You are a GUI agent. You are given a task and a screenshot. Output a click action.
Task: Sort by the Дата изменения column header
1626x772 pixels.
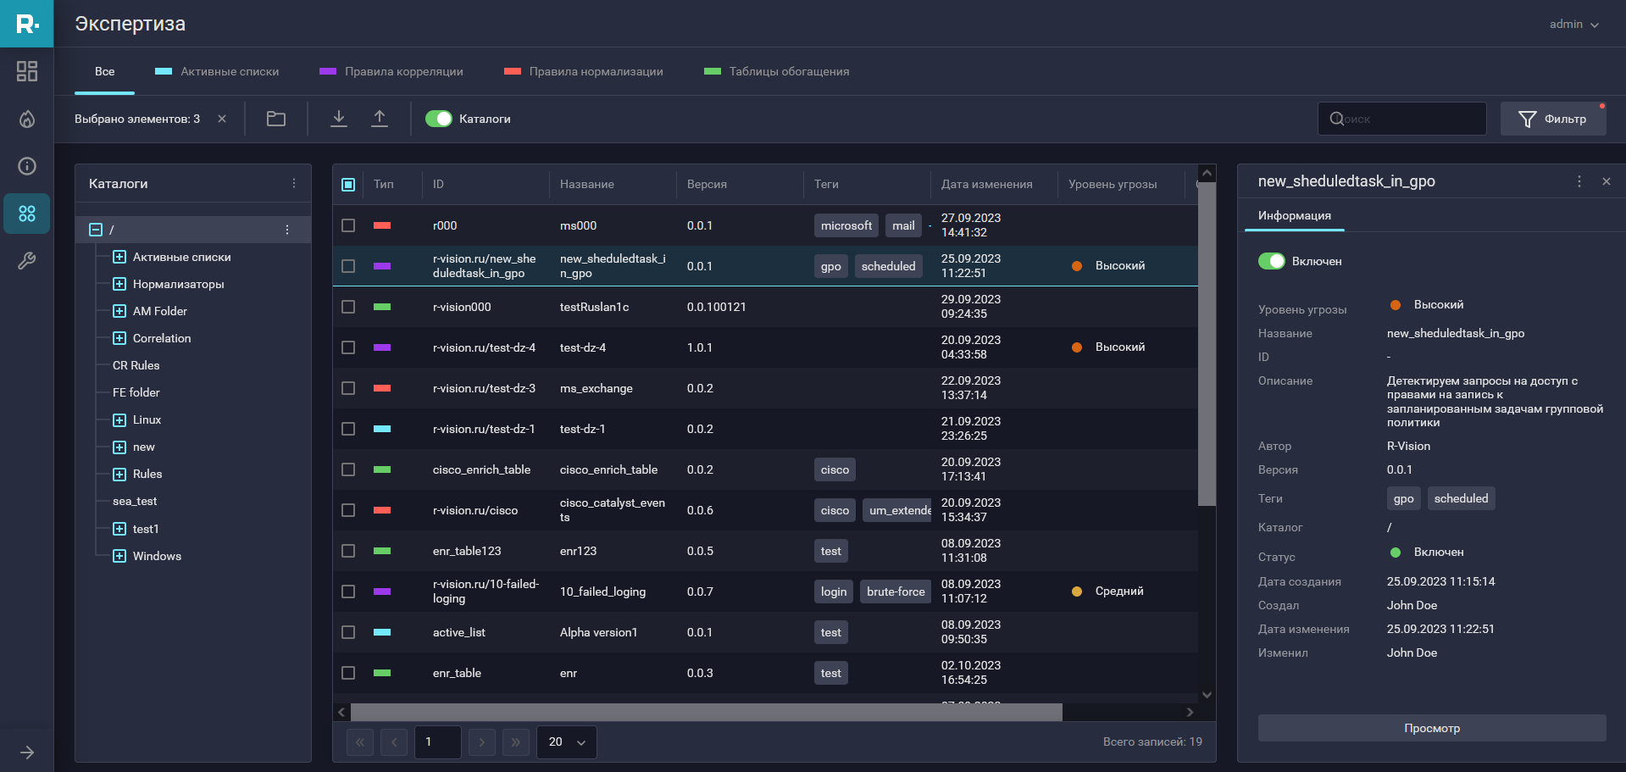[x=987, y=184]
